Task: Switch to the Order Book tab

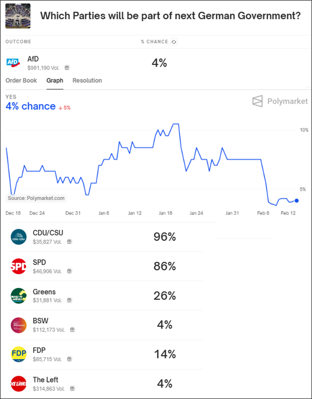Action: click(x=21, y=81)
